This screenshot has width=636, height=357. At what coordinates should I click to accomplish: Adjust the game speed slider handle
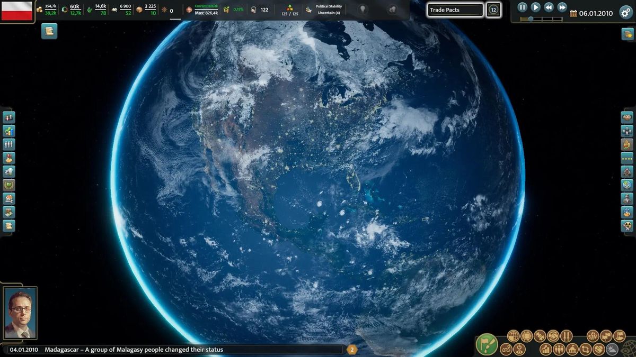point(531,19)
